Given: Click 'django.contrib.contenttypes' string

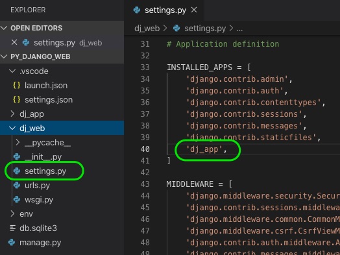Looking at the screenshot, I should click(x=253, y=103).
